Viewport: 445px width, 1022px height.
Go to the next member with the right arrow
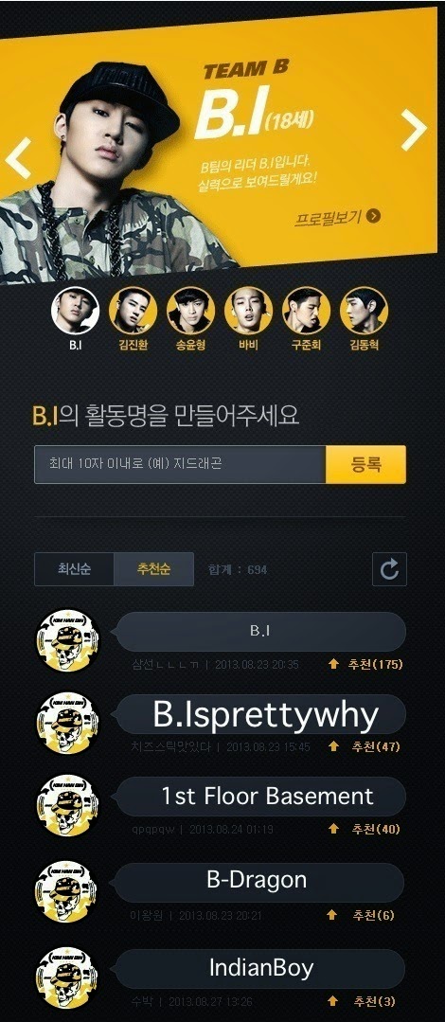(413, 130)
